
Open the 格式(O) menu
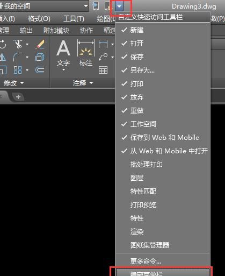point(39,18)
